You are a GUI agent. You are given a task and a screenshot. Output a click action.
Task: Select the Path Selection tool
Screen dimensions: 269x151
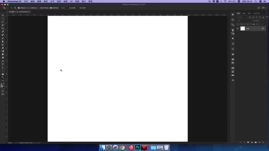click(x=3, y=68)
